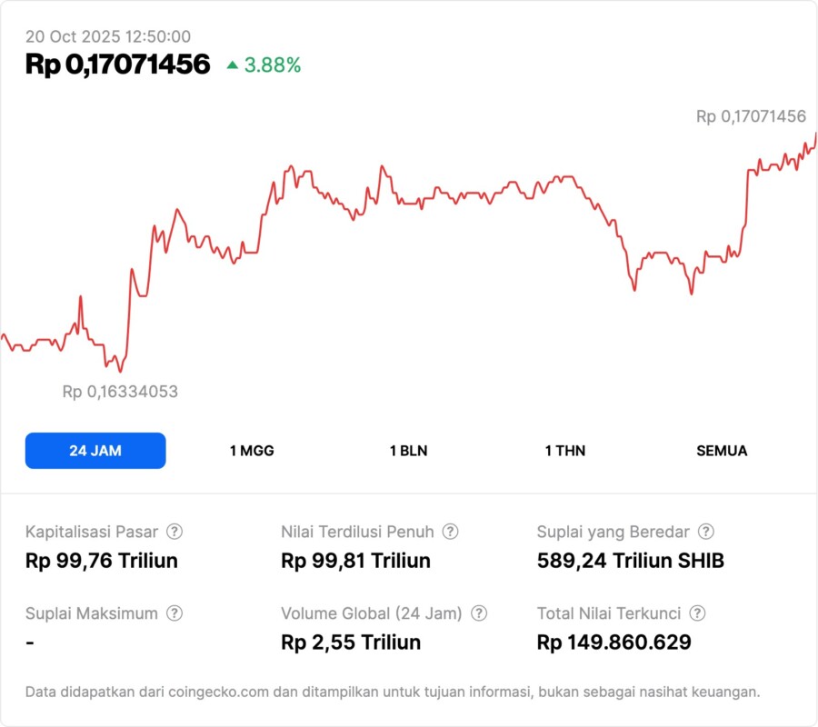Image resolution: width=818 pixels, height=727 pixels.
Task: Click info icon for Total Nilai Terkunci
Action: pyautogui.click(x=697, y=613)
